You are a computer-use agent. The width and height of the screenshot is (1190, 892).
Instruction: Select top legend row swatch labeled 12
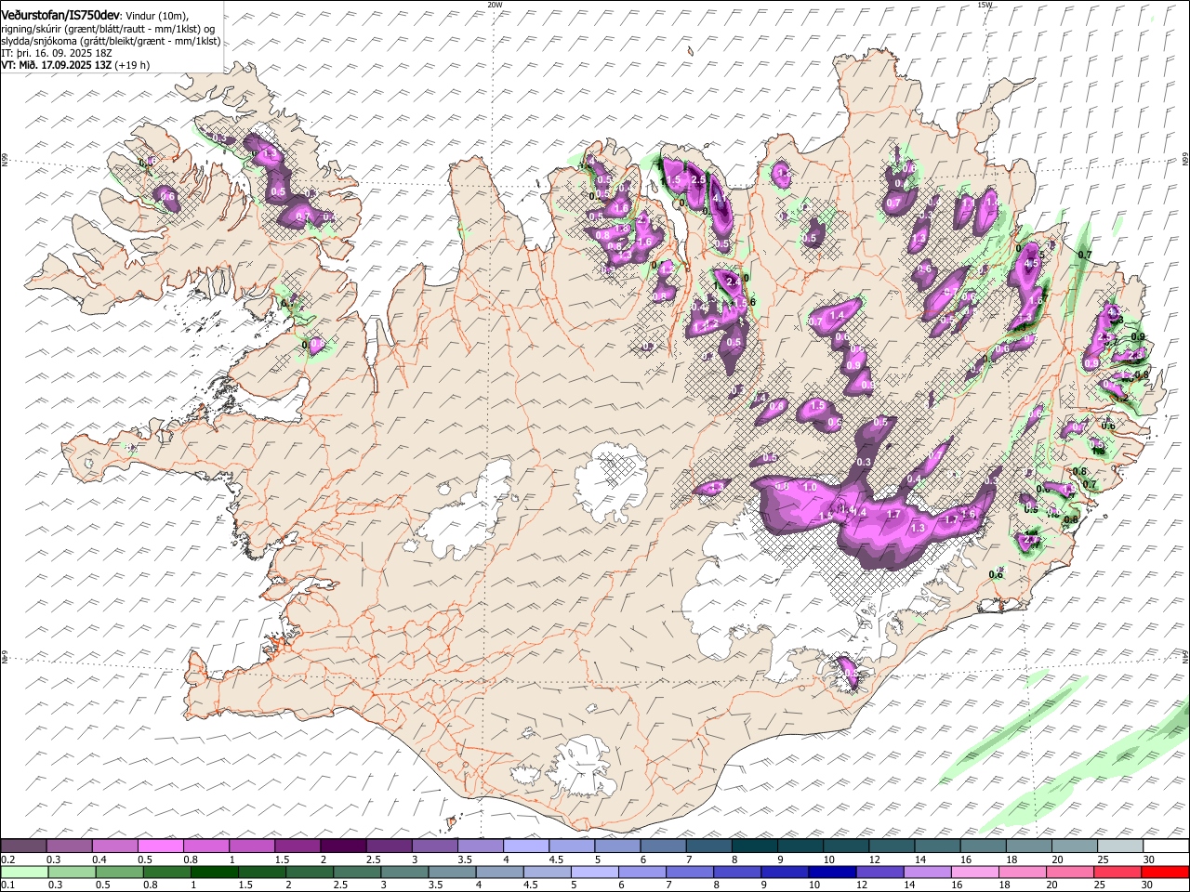(890, 846)
